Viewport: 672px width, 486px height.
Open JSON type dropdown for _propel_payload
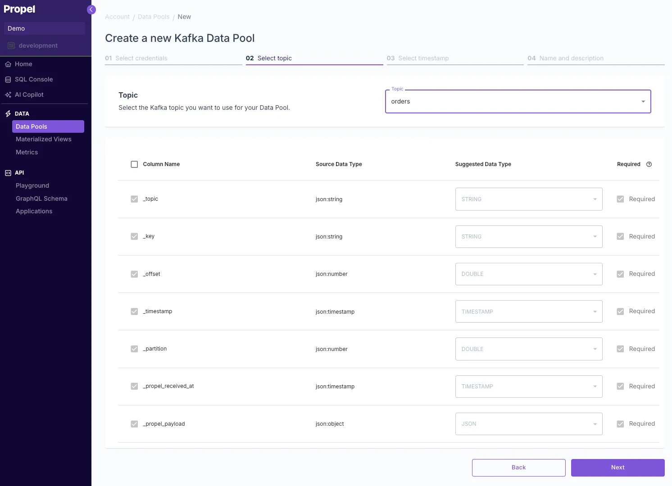[529, 424]
